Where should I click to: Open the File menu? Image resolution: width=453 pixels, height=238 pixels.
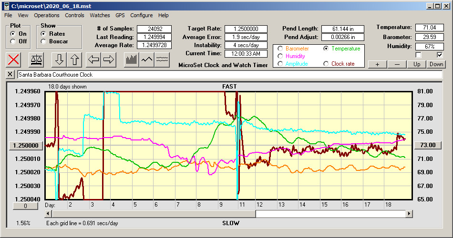8,15
